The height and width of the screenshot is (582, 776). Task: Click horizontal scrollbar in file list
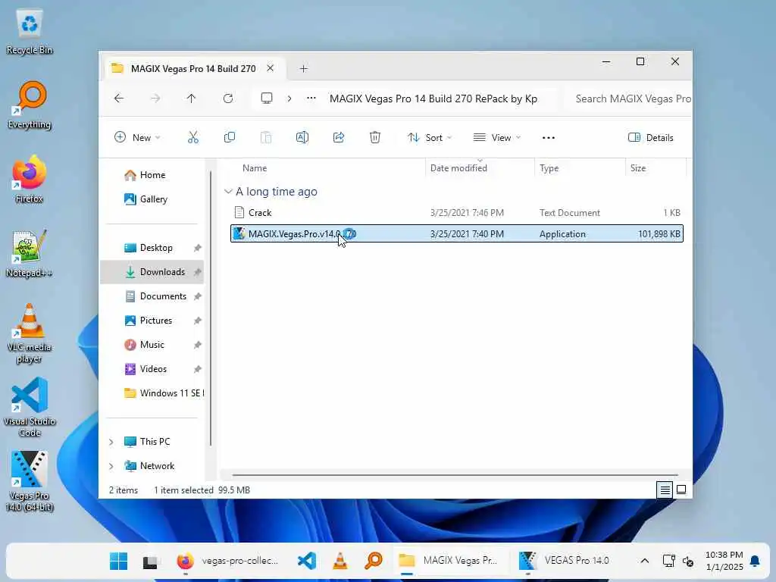click(x=455, y=475)
